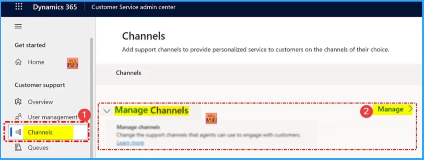Image resolution: width=424 pixels, height=160 pixels.
Task: Collapse the sidebar with the hamburger icon
Action: point(18,26)
